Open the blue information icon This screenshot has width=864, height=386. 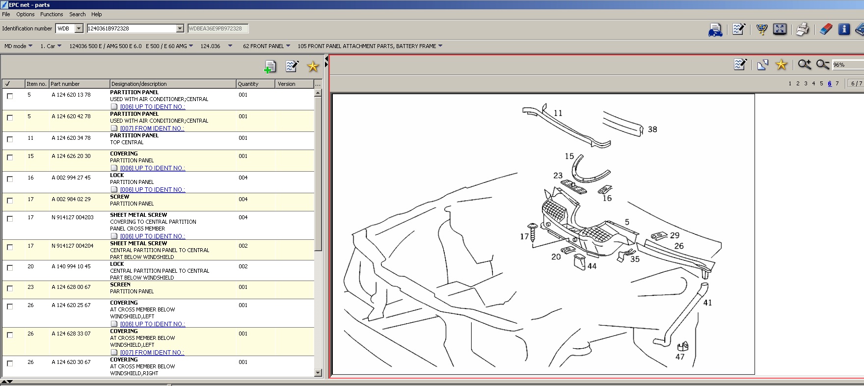844,29
